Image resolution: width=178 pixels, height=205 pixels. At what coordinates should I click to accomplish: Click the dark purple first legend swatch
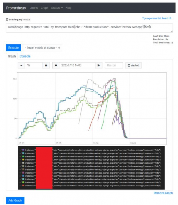tap(23, 150)
